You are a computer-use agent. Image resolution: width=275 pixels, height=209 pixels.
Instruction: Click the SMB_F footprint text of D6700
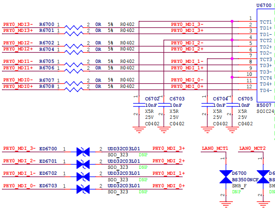pos(239,186)
